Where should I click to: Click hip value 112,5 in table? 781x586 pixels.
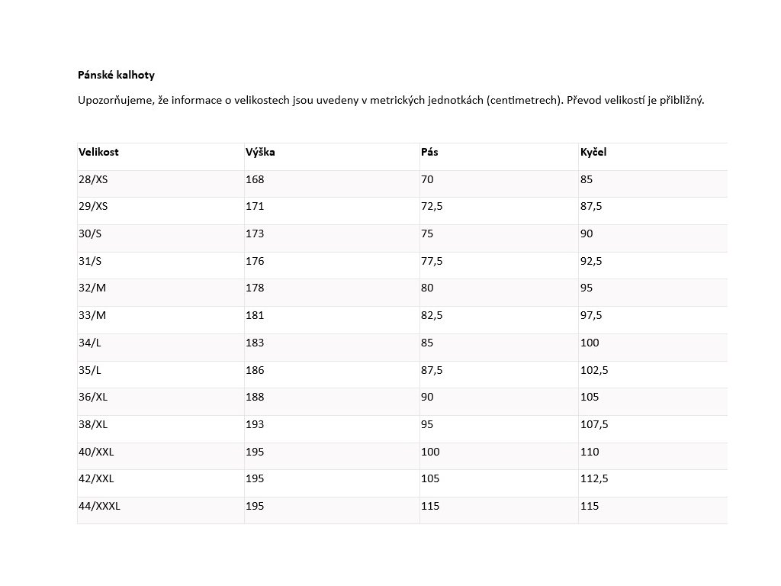coord(594,478)
